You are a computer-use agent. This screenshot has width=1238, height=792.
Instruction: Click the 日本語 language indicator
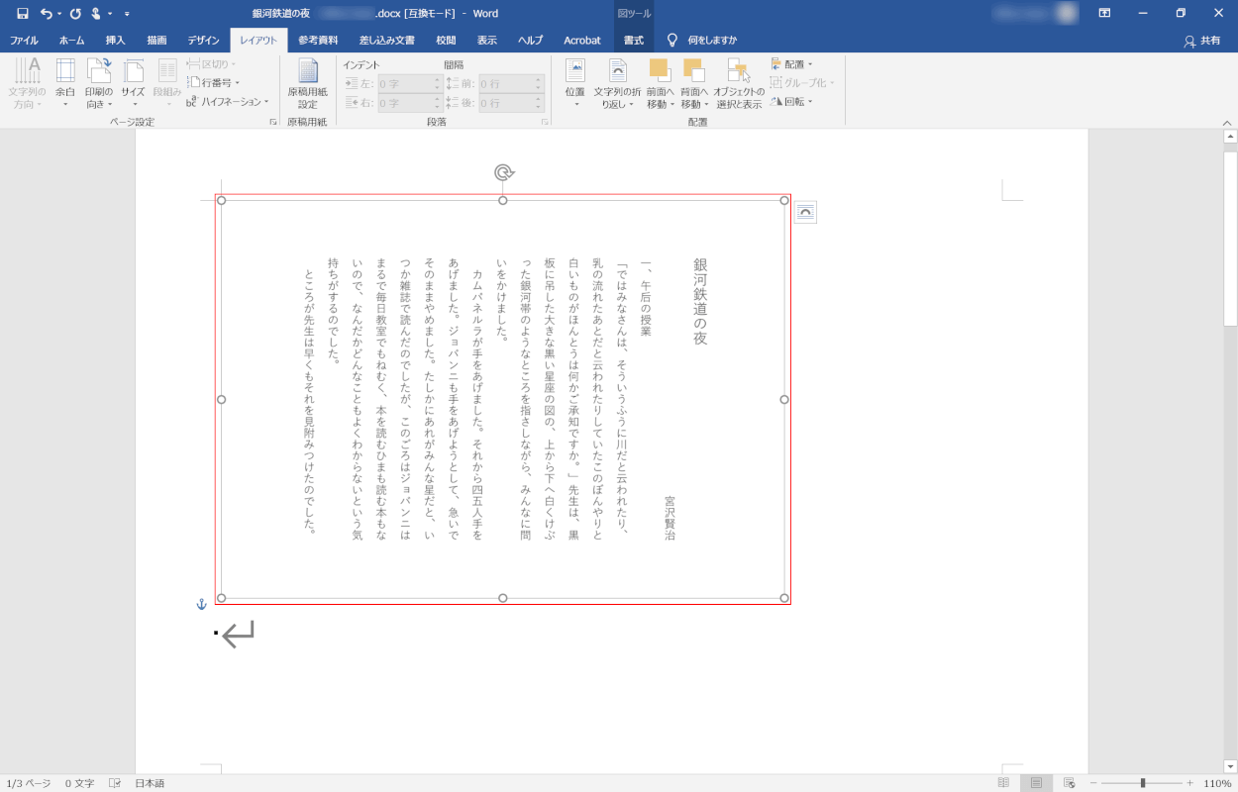tap(150, 783)
